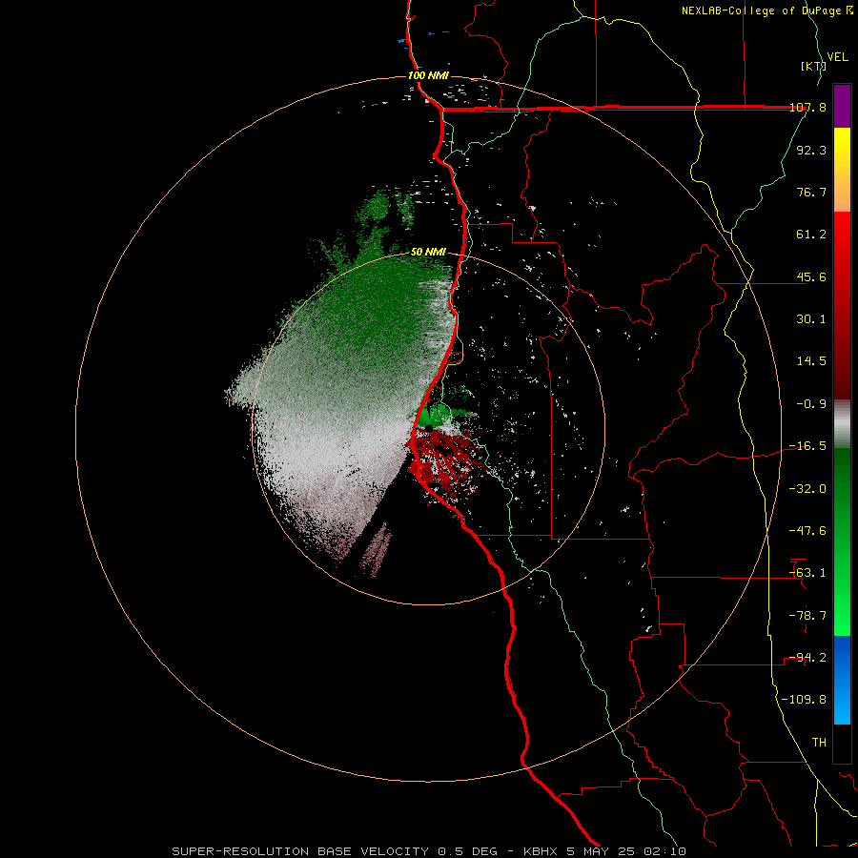Viewport: 858px width, 858px height.
Task: Click the -32.0 legend value
Action: click(x=807, y=489)
